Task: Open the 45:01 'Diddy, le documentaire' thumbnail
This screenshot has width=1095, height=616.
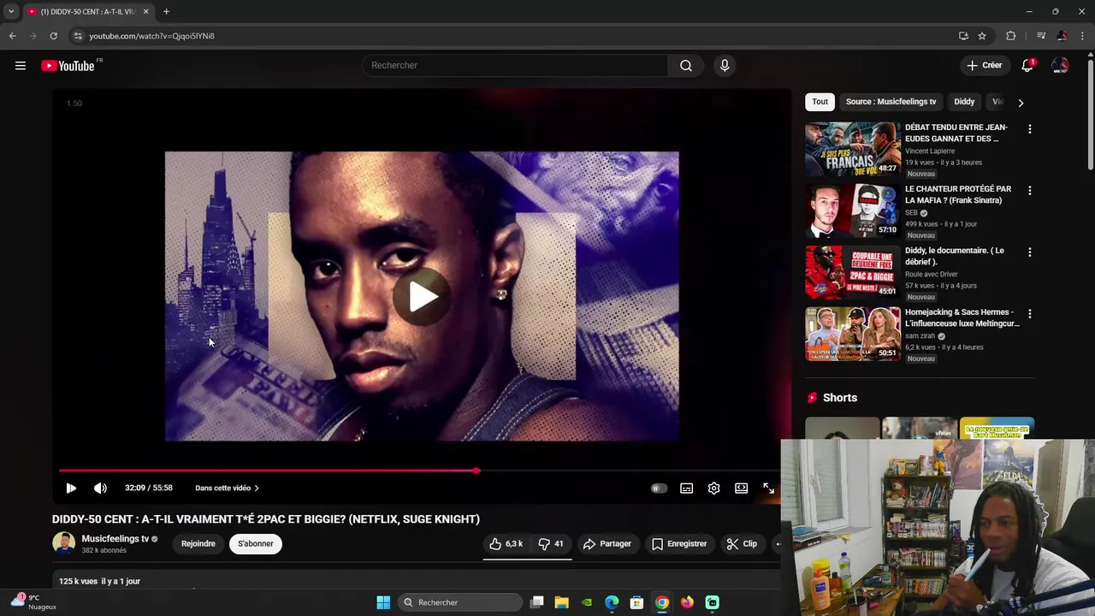Action: 853,272
